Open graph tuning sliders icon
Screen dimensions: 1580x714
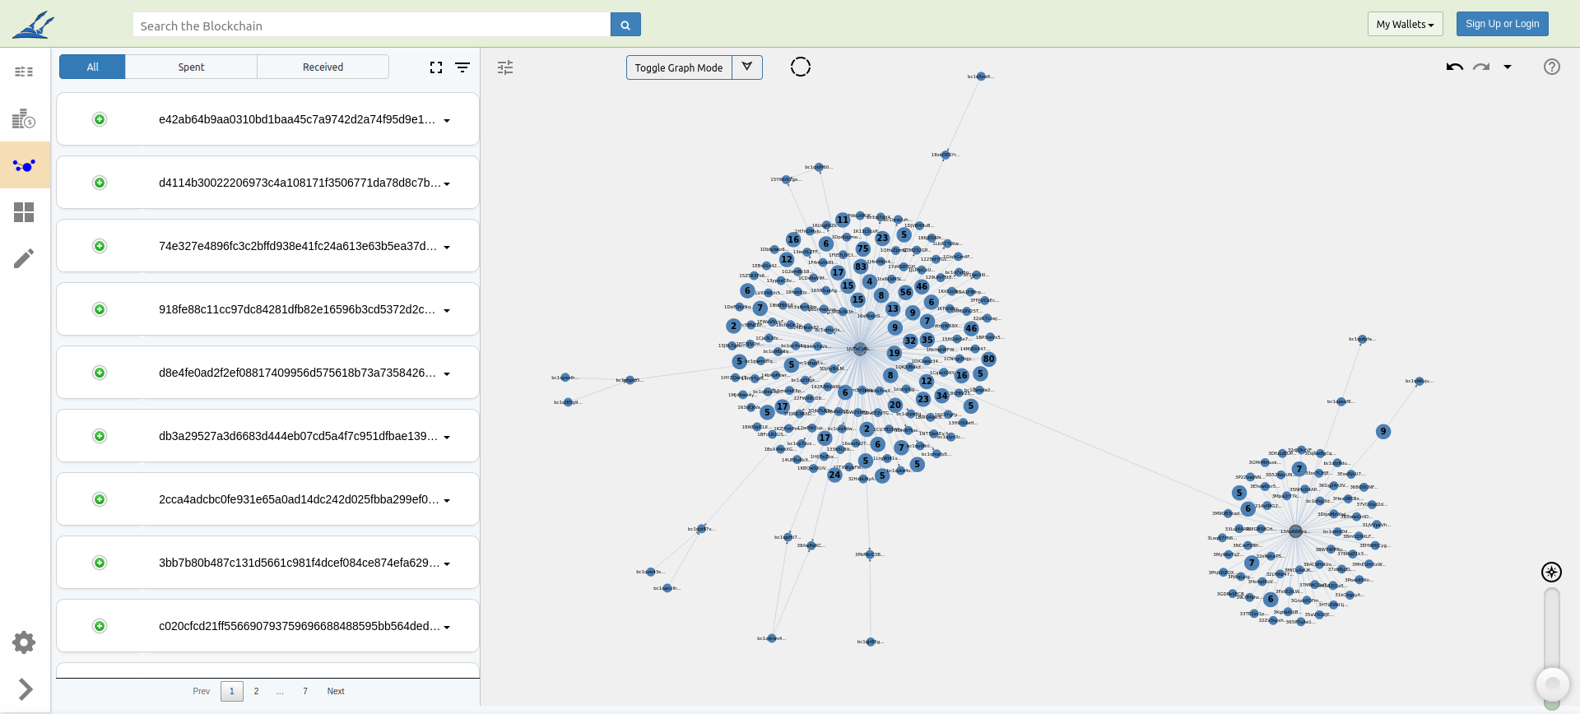point(505,67)
